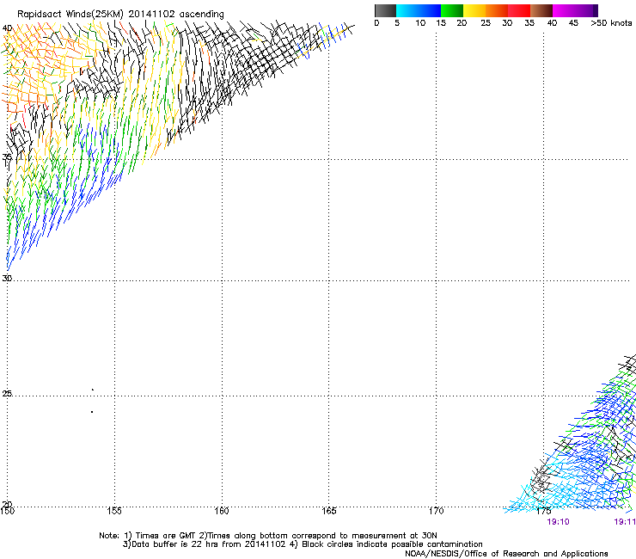This screenshot has width=636, height=559.
Task: Click the title text 'Rapidscat Winds(25KM) 20141102 ascending'
Action: [120, 15]
